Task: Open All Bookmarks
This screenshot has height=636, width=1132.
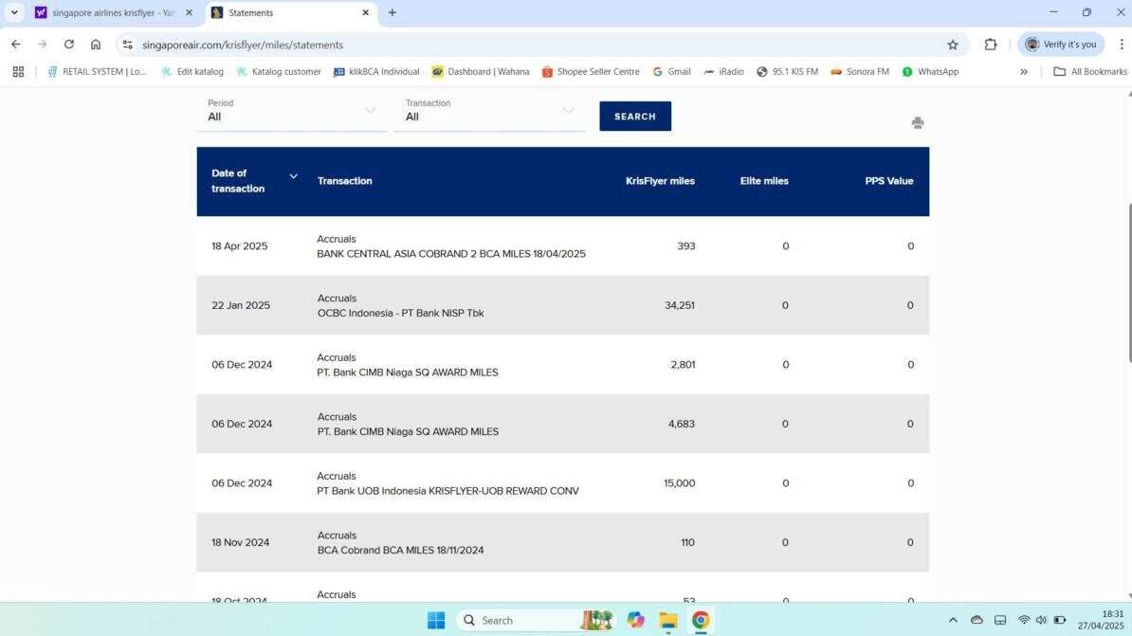Action: pyautogui.click(x=1089, y=71)
